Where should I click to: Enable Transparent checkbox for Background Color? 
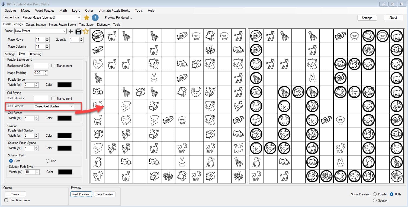coord(53,66)
